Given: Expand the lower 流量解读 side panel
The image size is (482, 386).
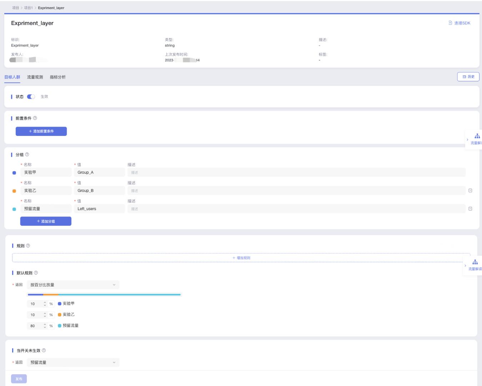Looking at the screenshot, I should (x=465, y=266).
